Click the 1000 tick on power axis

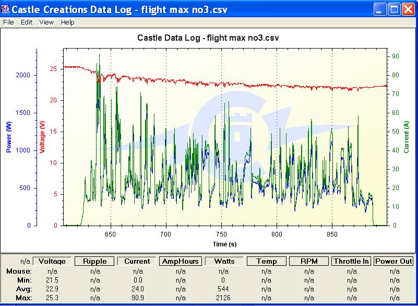coord(23,150)
